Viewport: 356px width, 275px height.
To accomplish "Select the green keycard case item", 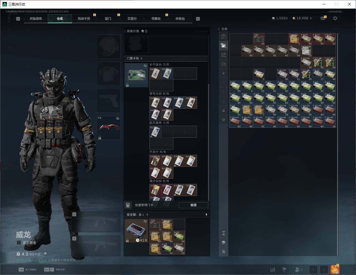I will [136, 75].
